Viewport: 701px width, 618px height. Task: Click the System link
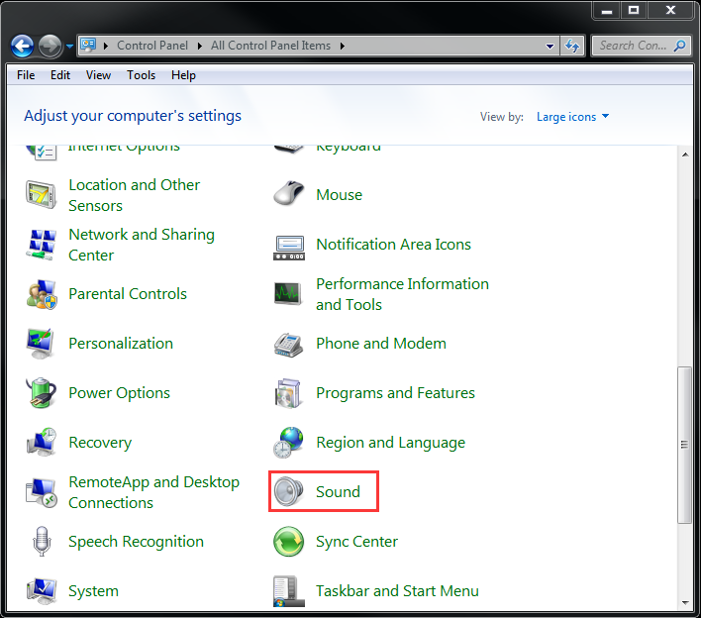93,591
